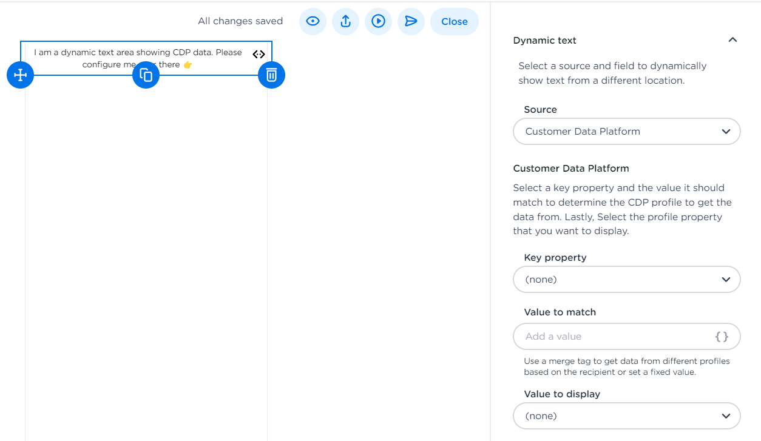Click the Dynamic text panel heading

pos(544,41)
